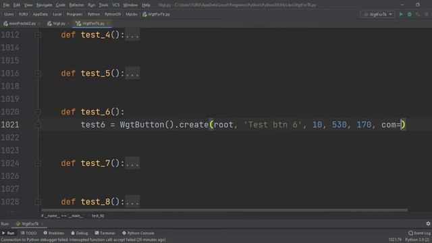
Task: Click the MyLibs breadcrumb
Action: pos(132,14)
